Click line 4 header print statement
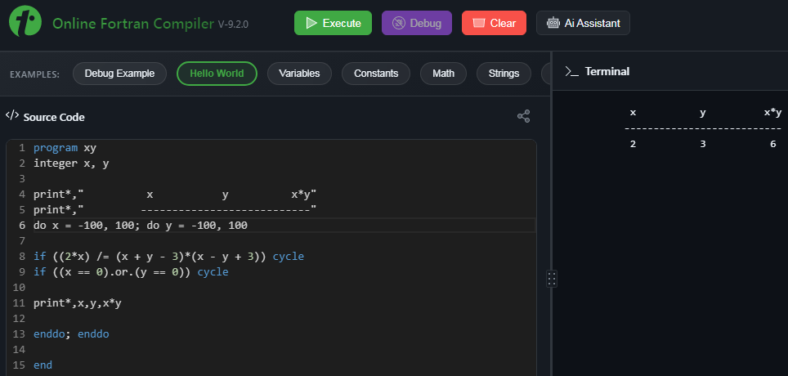The image size is (788, 376). point(175,195)
